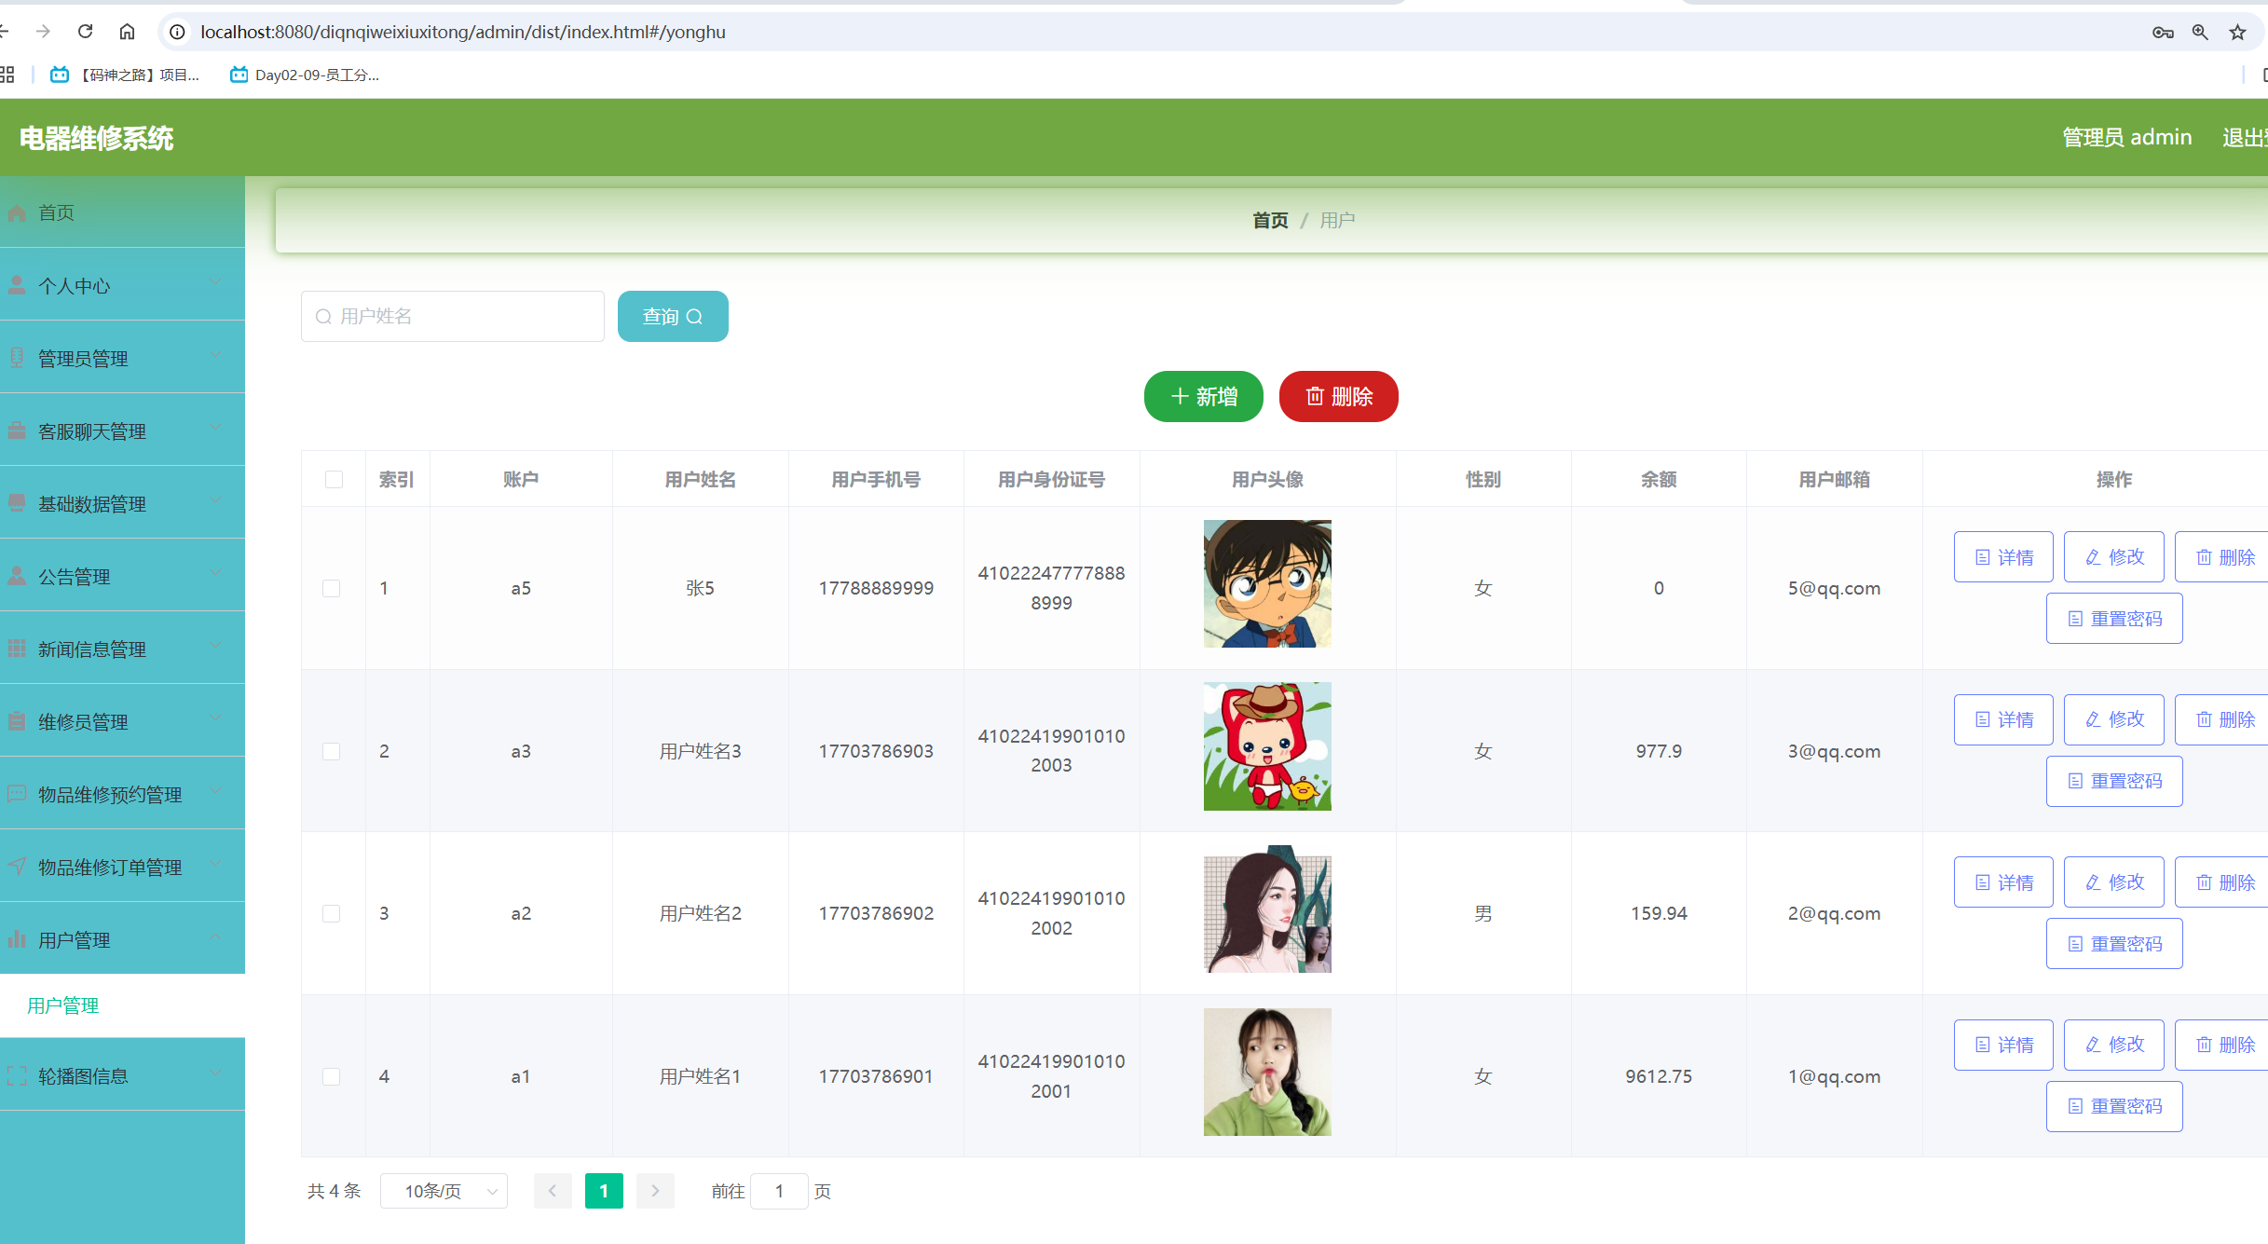Open the 首页 sidebar menu item
Screen dimensions: 2268x1244
(x=122, y=212)
